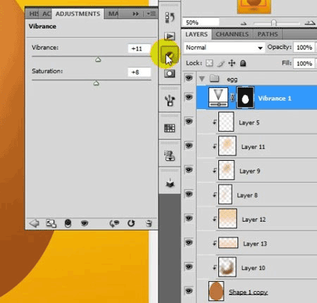Open the Actions panel play icon
317x303 pixels.
point(170,36)
